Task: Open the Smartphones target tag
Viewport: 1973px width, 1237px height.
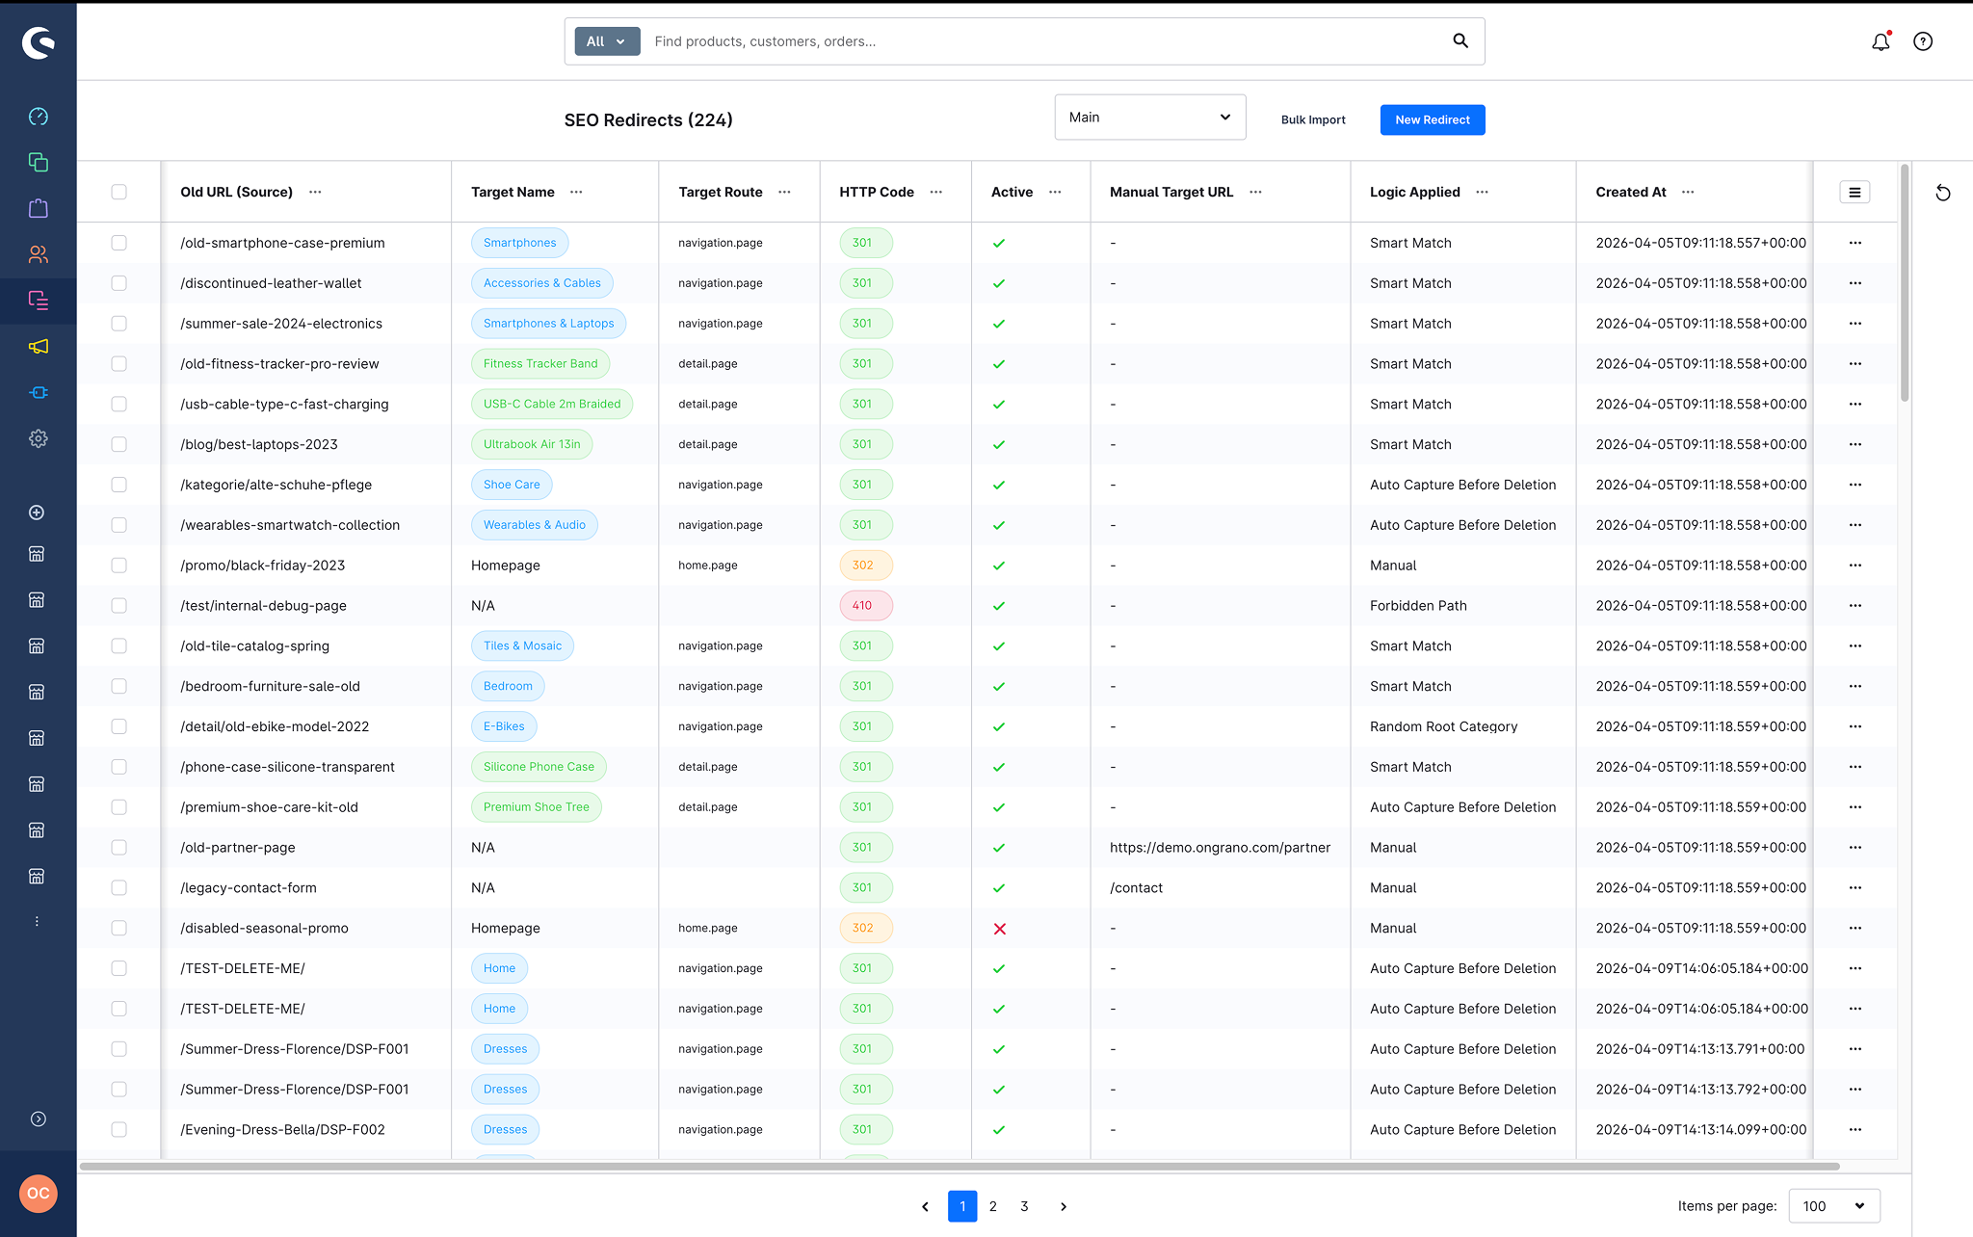Action: (x=519, y=243)
